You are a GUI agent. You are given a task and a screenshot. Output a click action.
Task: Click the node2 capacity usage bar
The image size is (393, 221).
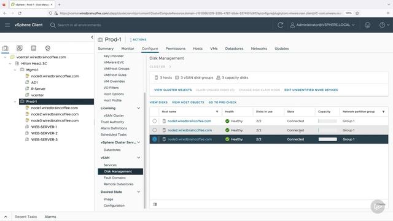tap(327, 130)
